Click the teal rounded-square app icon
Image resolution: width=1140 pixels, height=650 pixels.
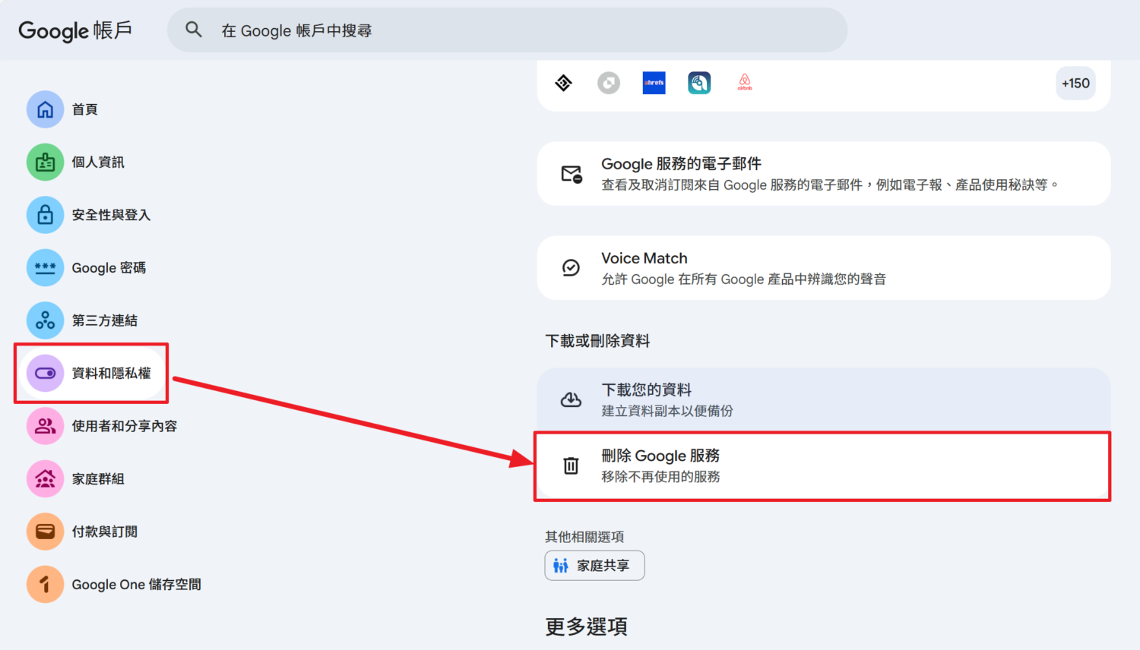tap(699, 83)
